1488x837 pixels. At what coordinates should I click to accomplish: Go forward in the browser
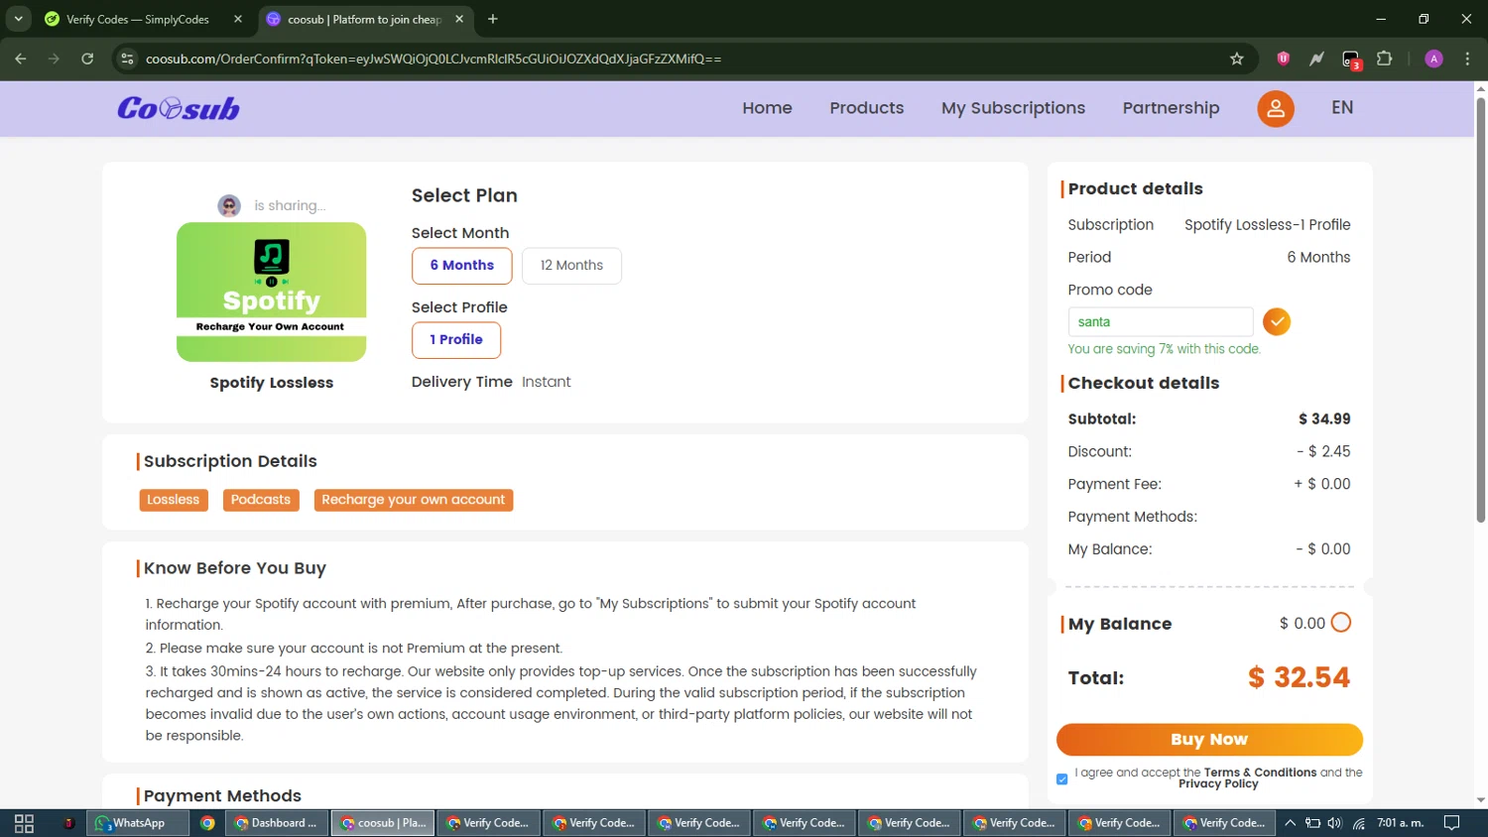54,59
